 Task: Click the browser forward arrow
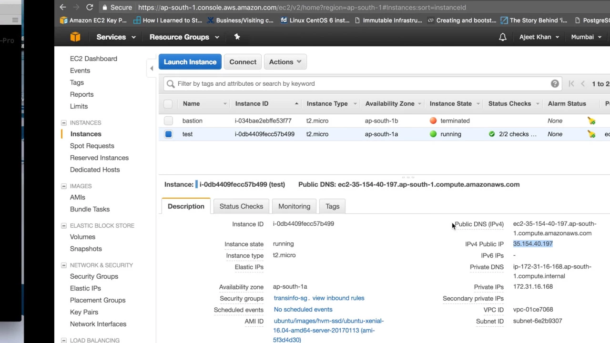[76, 7]
